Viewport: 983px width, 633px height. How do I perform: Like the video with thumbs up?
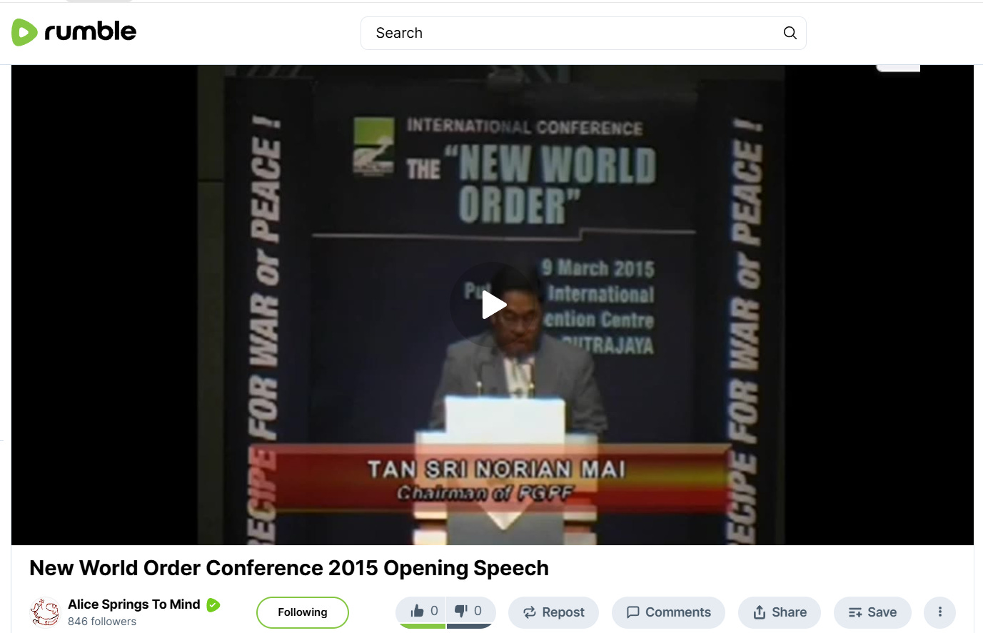[420, 612]
